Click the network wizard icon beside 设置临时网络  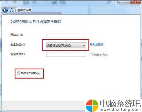[12, 10]
